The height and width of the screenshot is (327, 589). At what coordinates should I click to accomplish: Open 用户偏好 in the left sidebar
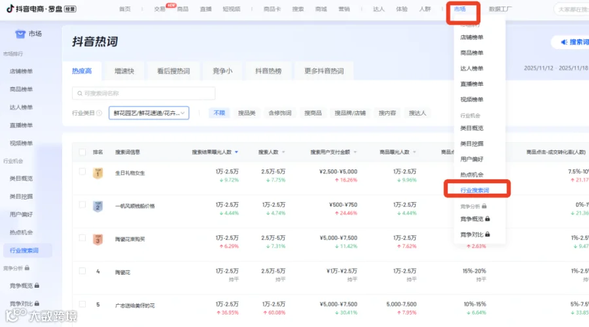(x=22, y=215)
